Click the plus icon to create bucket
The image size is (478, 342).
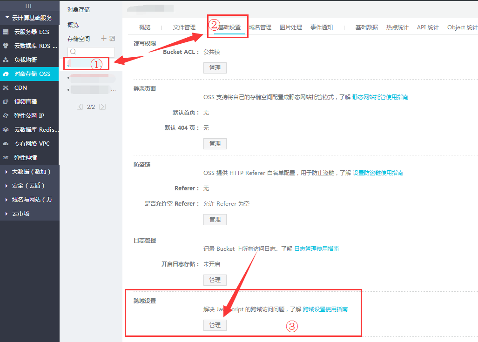104,39
